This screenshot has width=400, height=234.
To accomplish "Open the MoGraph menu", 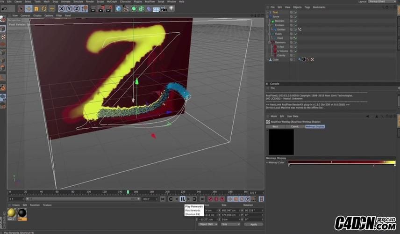I will 112,1.
